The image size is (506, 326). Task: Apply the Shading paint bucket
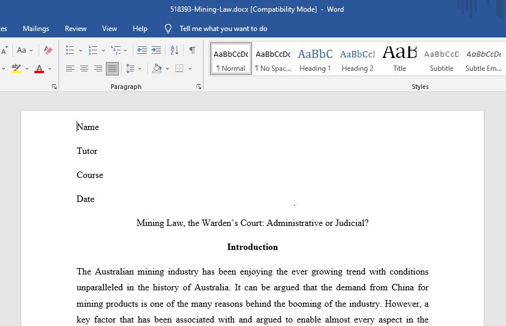point(157,68)
